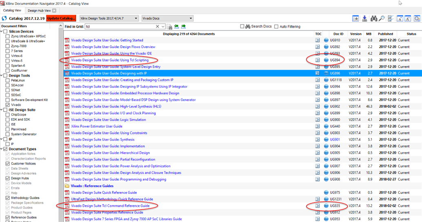Open TOC icon for UG835 row
Viewport: 422px width, 222px height.
click(318, 206)
